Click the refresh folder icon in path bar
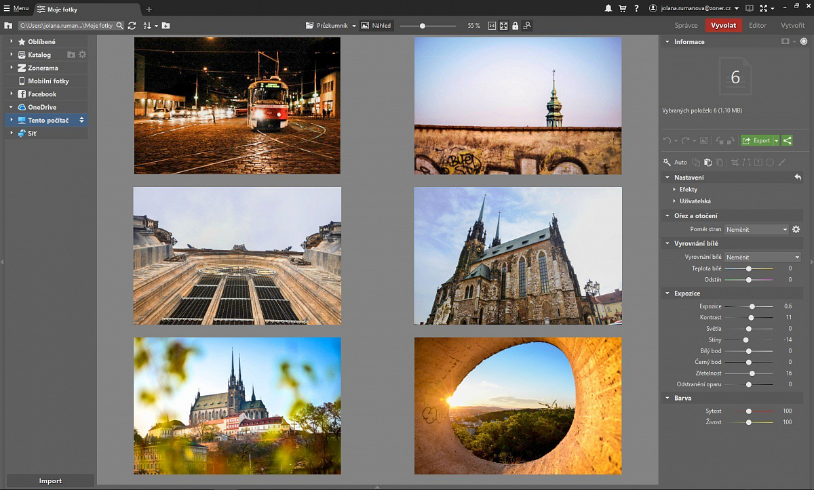Viewport: 814px width, 490px height. pyautogui.click(x=131, y=25)
